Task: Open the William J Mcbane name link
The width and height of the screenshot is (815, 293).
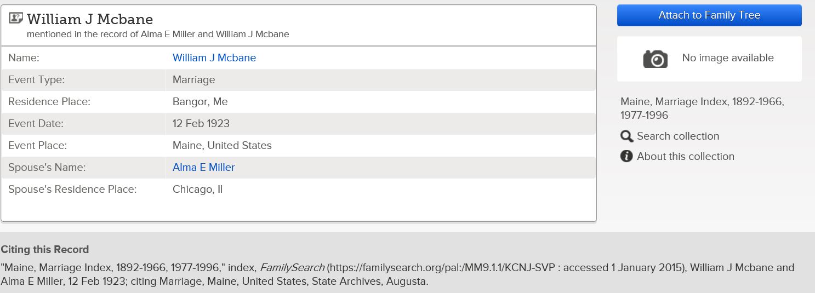Action: (x=214, y=58)
